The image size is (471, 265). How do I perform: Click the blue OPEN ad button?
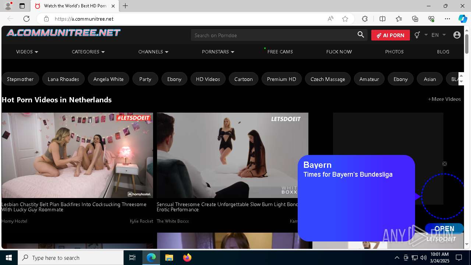click(445, 229)
